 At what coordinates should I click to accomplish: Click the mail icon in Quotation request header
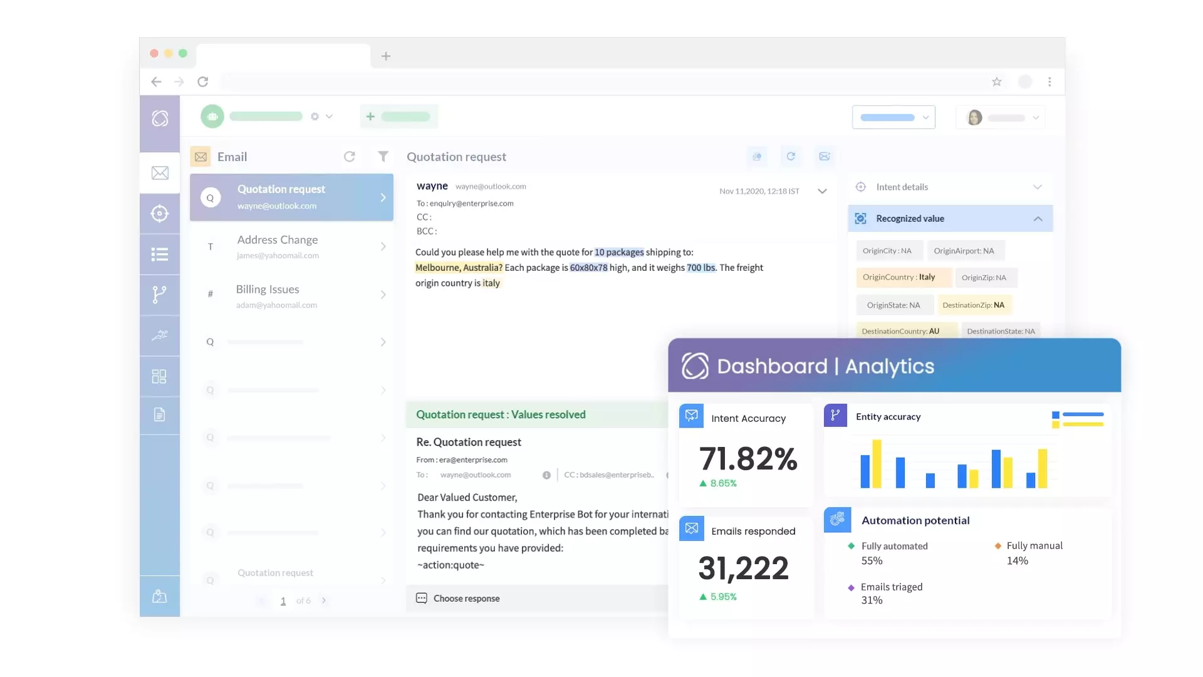(x=825, y=157)
